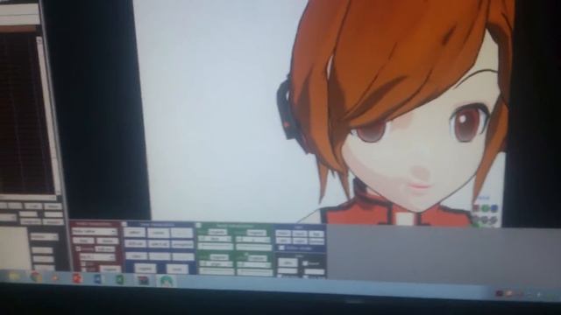Click the delete button in the model manipulation panel
Image resolution: width=561 pixels, height=315 pixels.
(x=107, y=241)
